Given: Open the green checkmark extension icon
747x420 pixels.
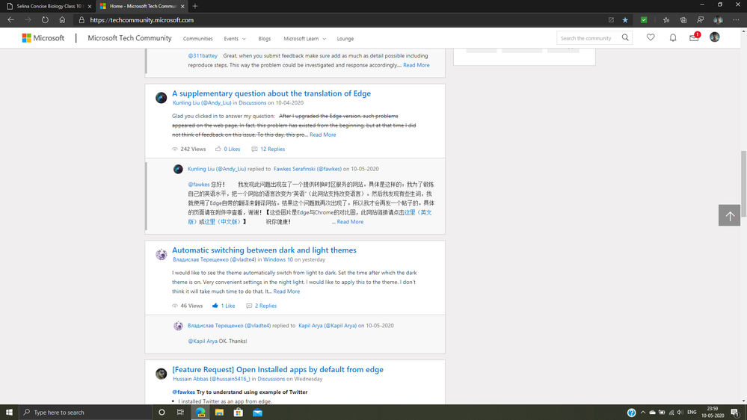Looking at the screenshot, I should [x=644, y=20].
